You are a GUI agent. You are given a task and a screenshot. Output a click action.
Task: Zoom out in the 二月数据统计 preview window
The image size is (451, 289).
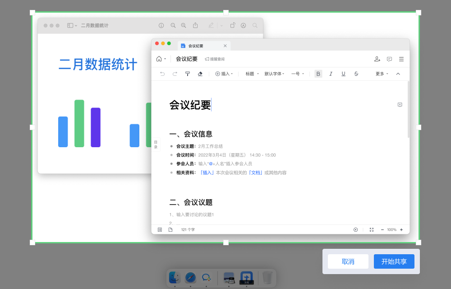(x=173, y=25)
